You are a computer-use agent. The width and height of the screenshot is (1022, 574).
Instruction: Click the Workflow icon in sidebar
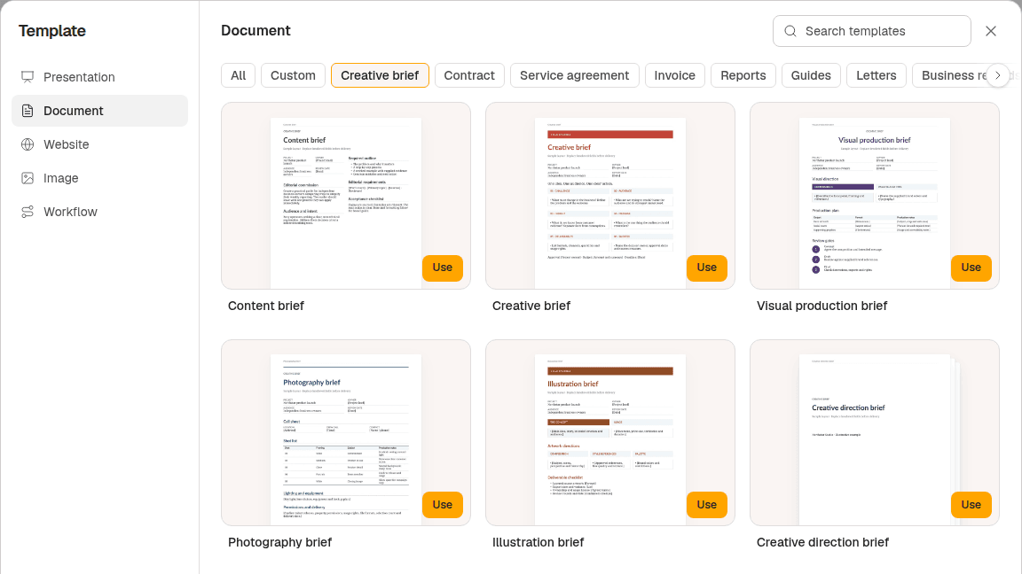tap(28, 213)
